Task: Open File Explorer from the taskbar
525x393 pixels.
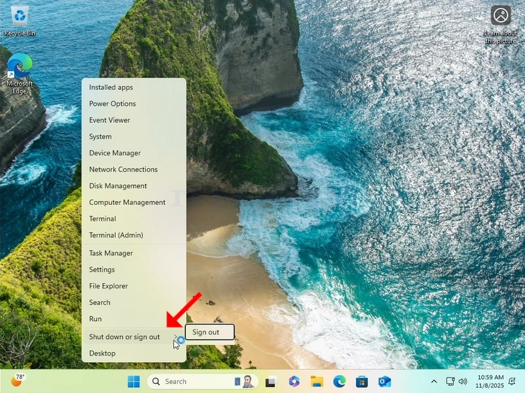Action: pos(317,381)
